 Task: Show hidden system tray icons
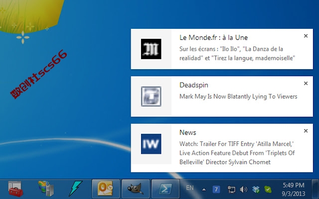[204, 190]
